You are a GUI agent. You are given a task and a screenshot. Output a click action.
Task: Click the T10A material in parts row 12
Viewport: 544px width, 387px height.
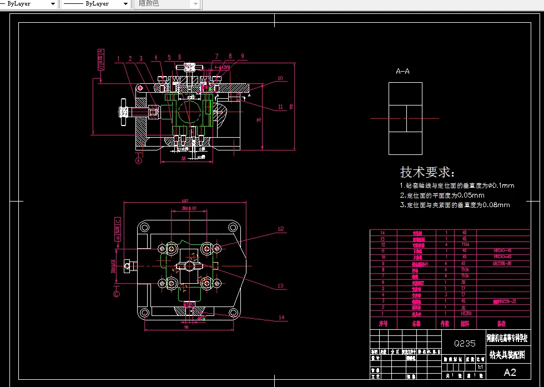point(465,245)
